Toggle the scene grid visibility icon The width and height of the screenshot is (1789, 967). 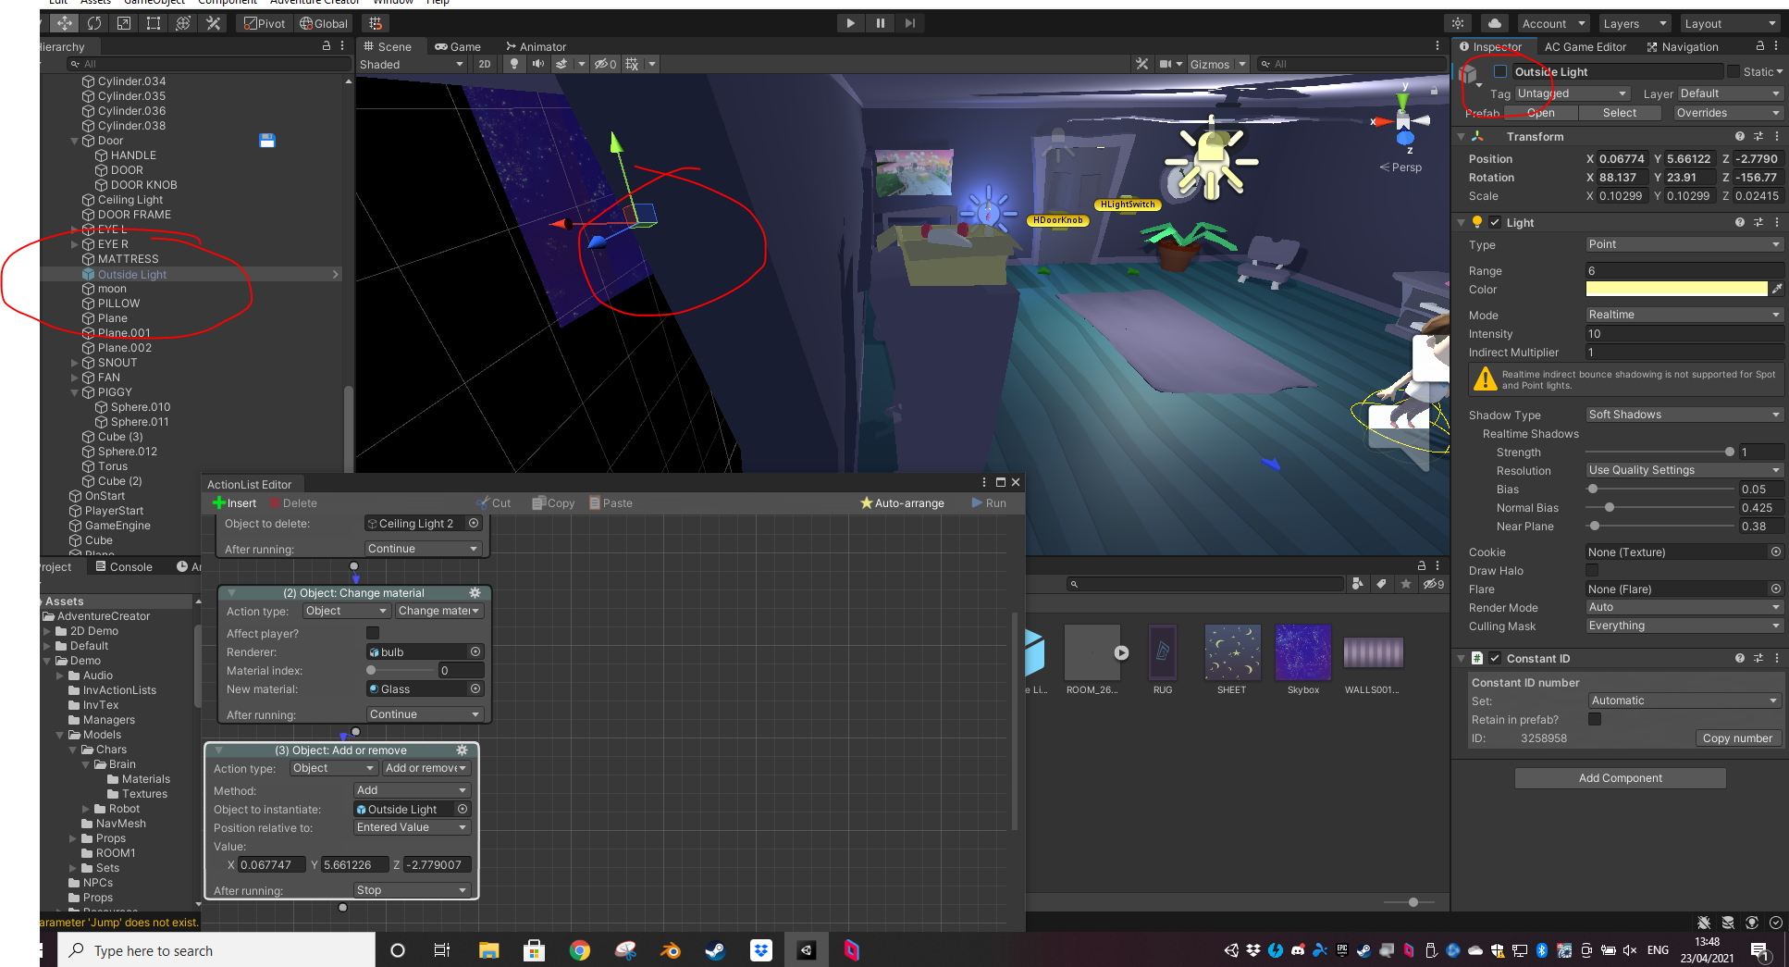coord(633,64)
